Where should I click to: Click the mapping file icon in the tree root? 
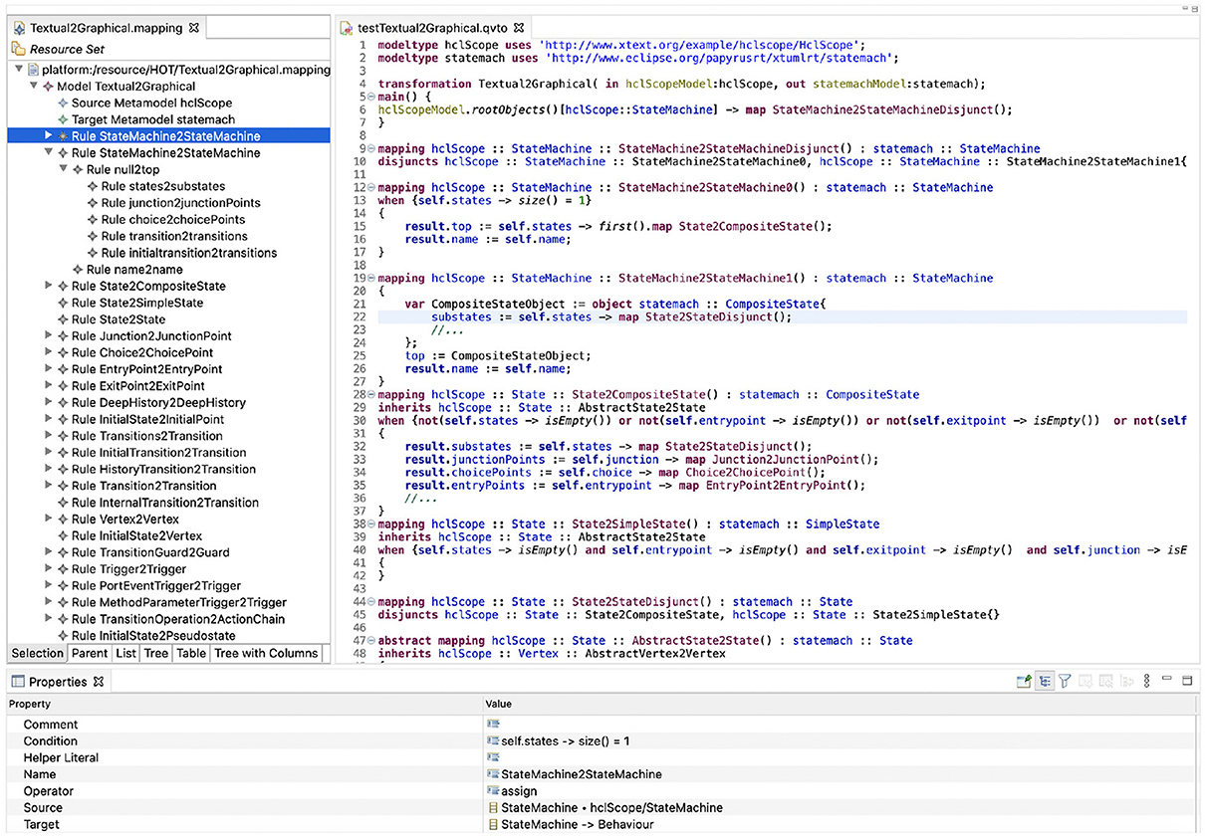pos(32,70)
